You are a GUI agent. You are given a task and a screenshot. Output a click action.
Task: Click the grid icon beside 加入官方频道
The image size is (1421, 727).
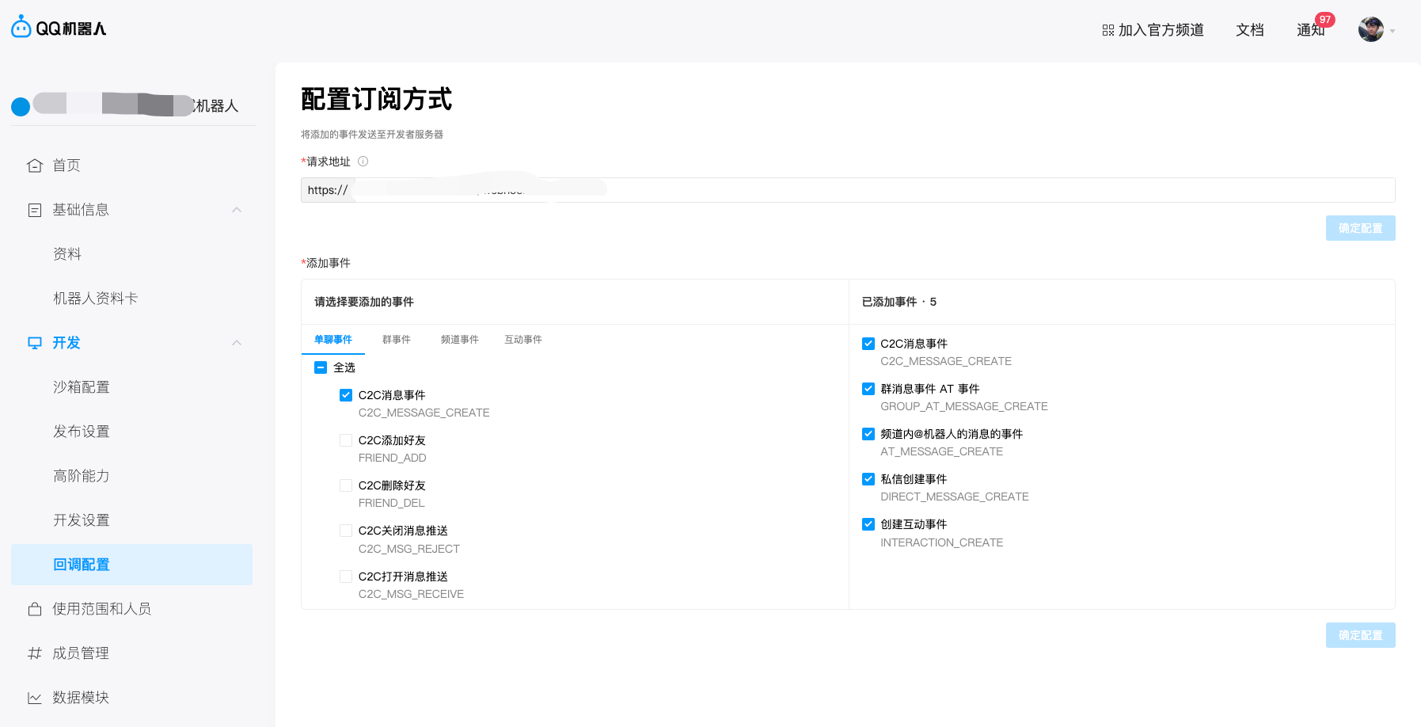coord(1108,30)
